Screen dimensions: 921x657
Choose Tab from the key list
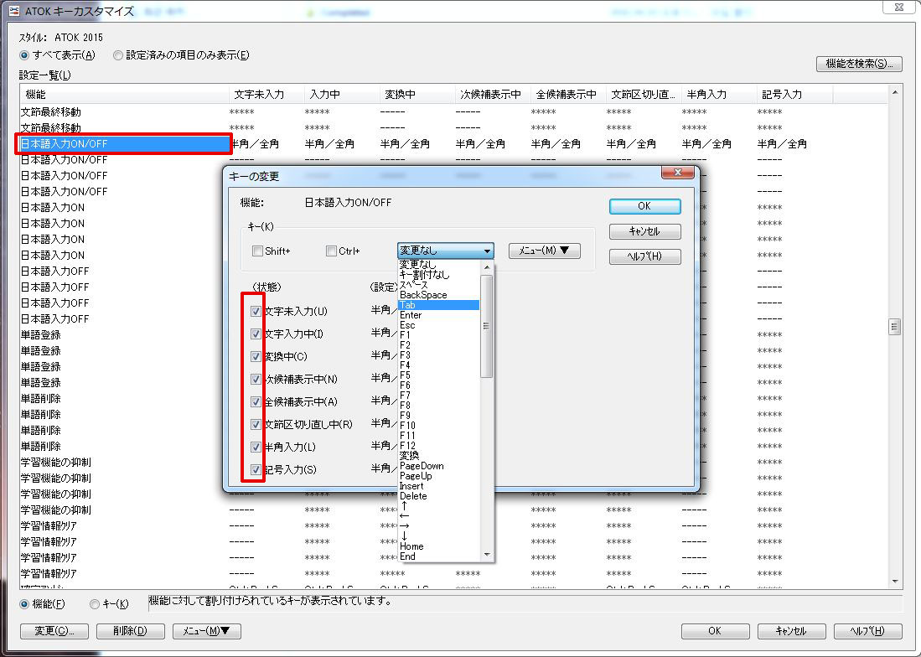click(x=438, y=305)
